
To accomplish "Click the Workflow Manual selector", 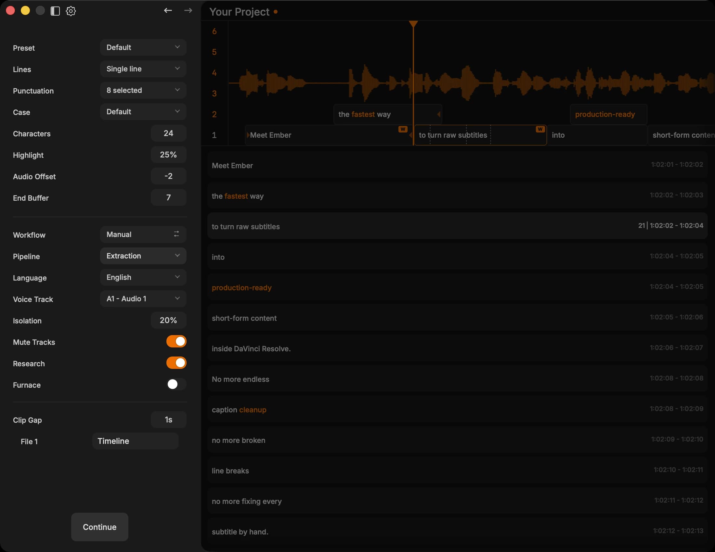I will coord(143,234).
